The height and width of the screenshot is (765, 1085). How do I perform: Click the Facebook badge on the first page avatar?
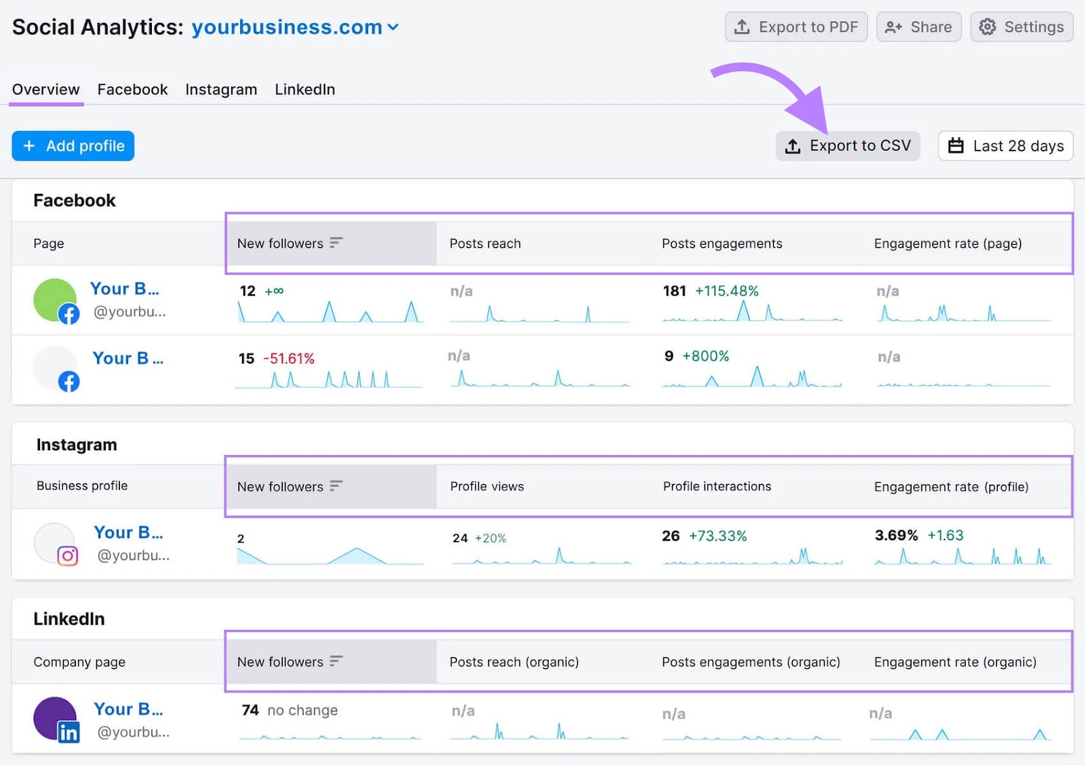(70, 314)
